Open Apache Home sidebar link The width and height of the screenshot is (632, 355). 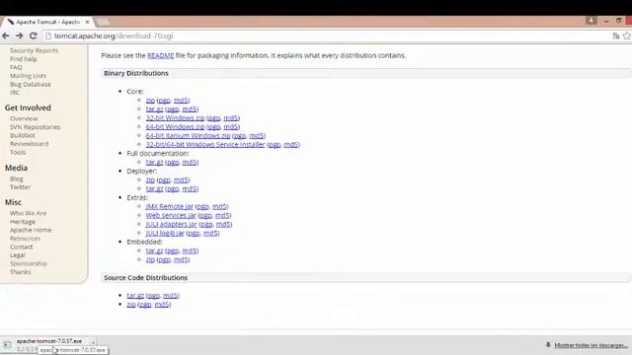coord(31,230)
